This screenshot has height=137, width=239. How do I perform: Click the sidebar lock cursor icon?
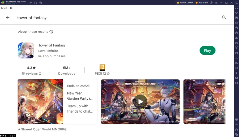(236, 18)
